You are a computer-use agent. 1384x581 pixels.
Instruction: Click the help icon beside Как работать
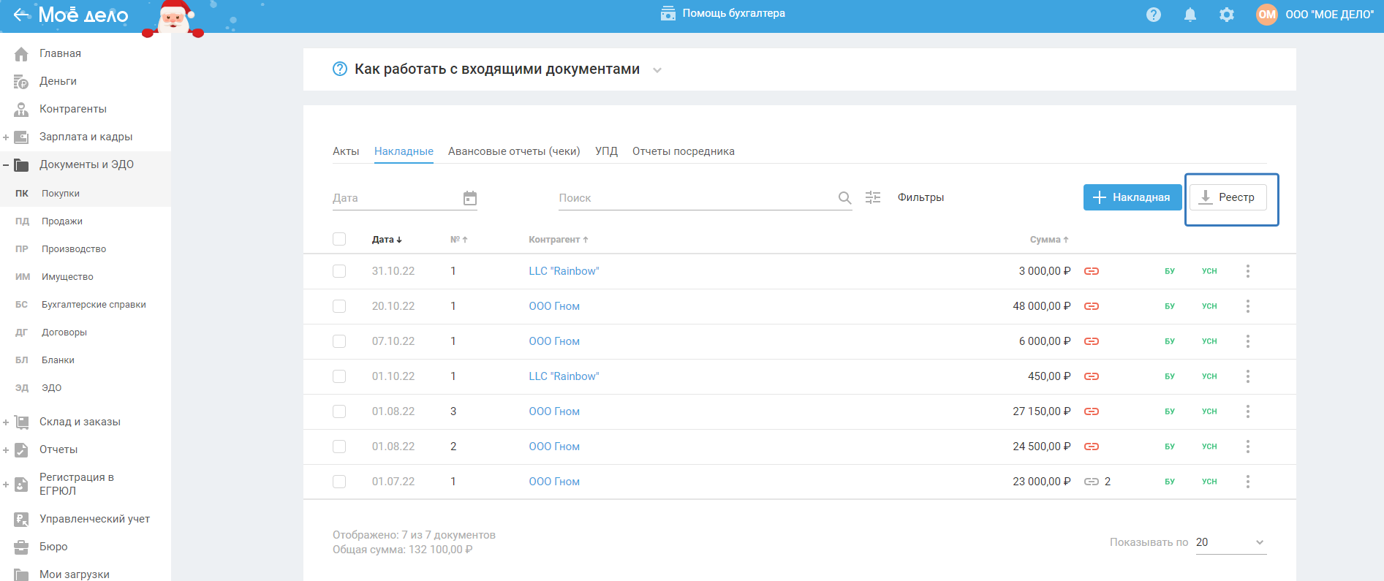point(340,69)
